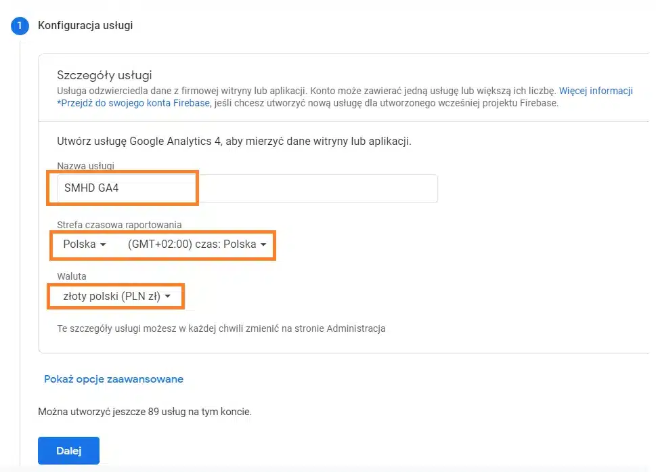Expand Pokaż opcje zaawansowane
This screenshot has width=656, height=472.
(114, 379)
